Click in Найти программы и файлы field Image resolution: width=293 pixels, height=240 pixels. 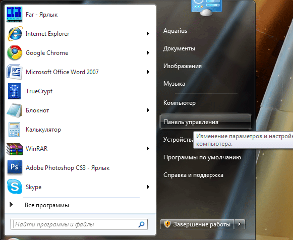[x=79, y=224]
